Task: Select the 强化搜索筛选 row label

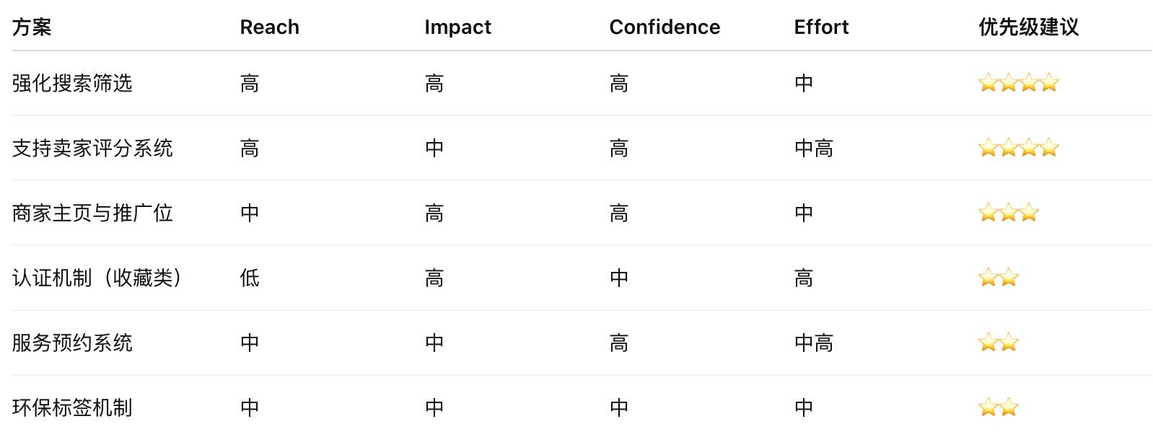Action: (72, 83)
